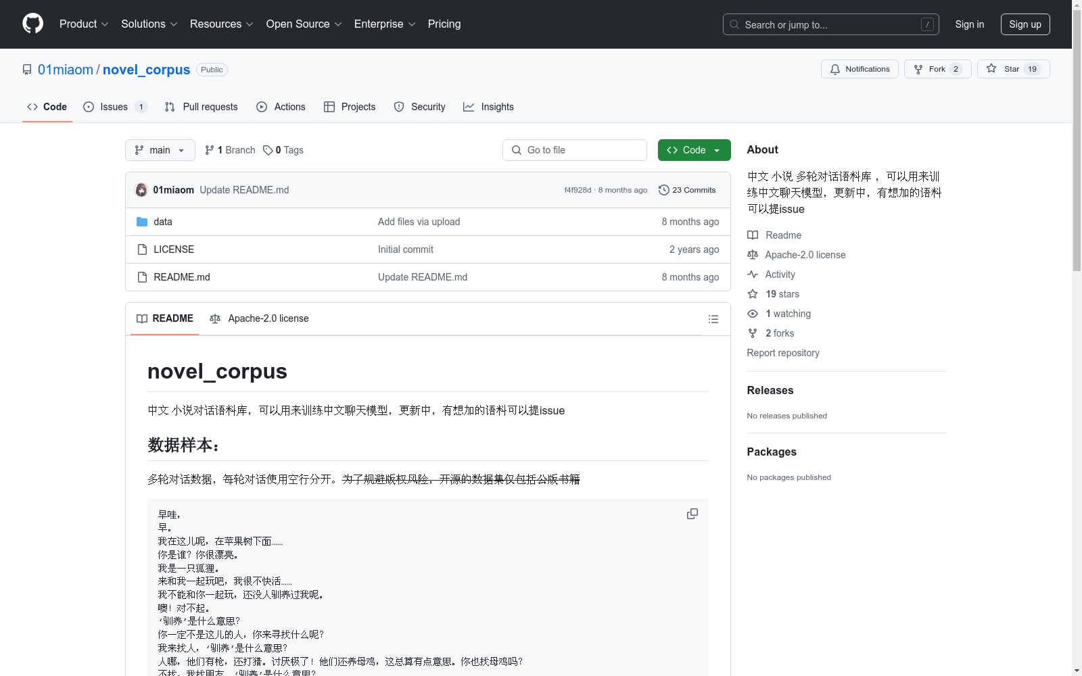The height and width of the screenshot is (676, 1082).
Task: Click the search magnifier icon in header
Action: (734, 24)
